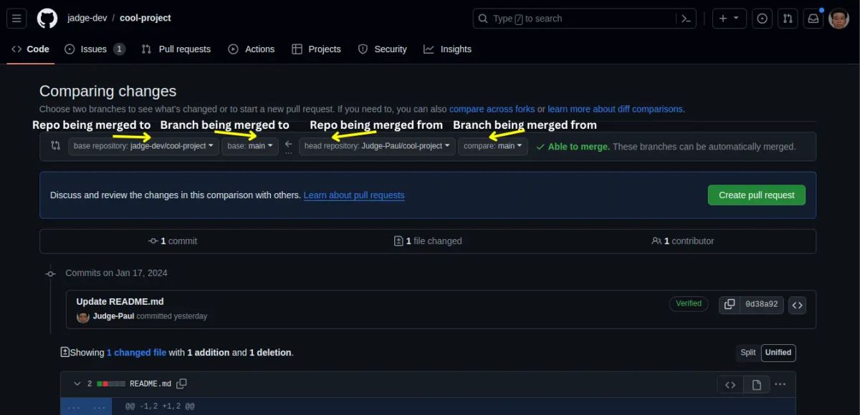Click the compare arrows icon beside base repository
The width and height of the screenshot is (860, 415).
(x=56, y=146)
